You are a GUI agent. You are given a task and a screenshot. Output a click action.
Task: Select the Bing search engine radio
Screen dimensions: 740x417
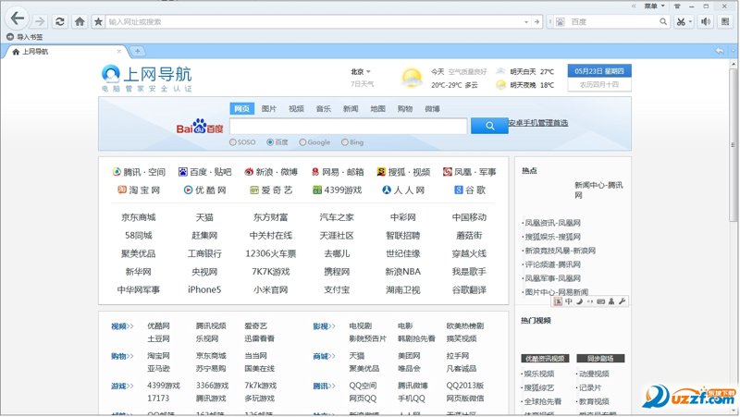344,142
